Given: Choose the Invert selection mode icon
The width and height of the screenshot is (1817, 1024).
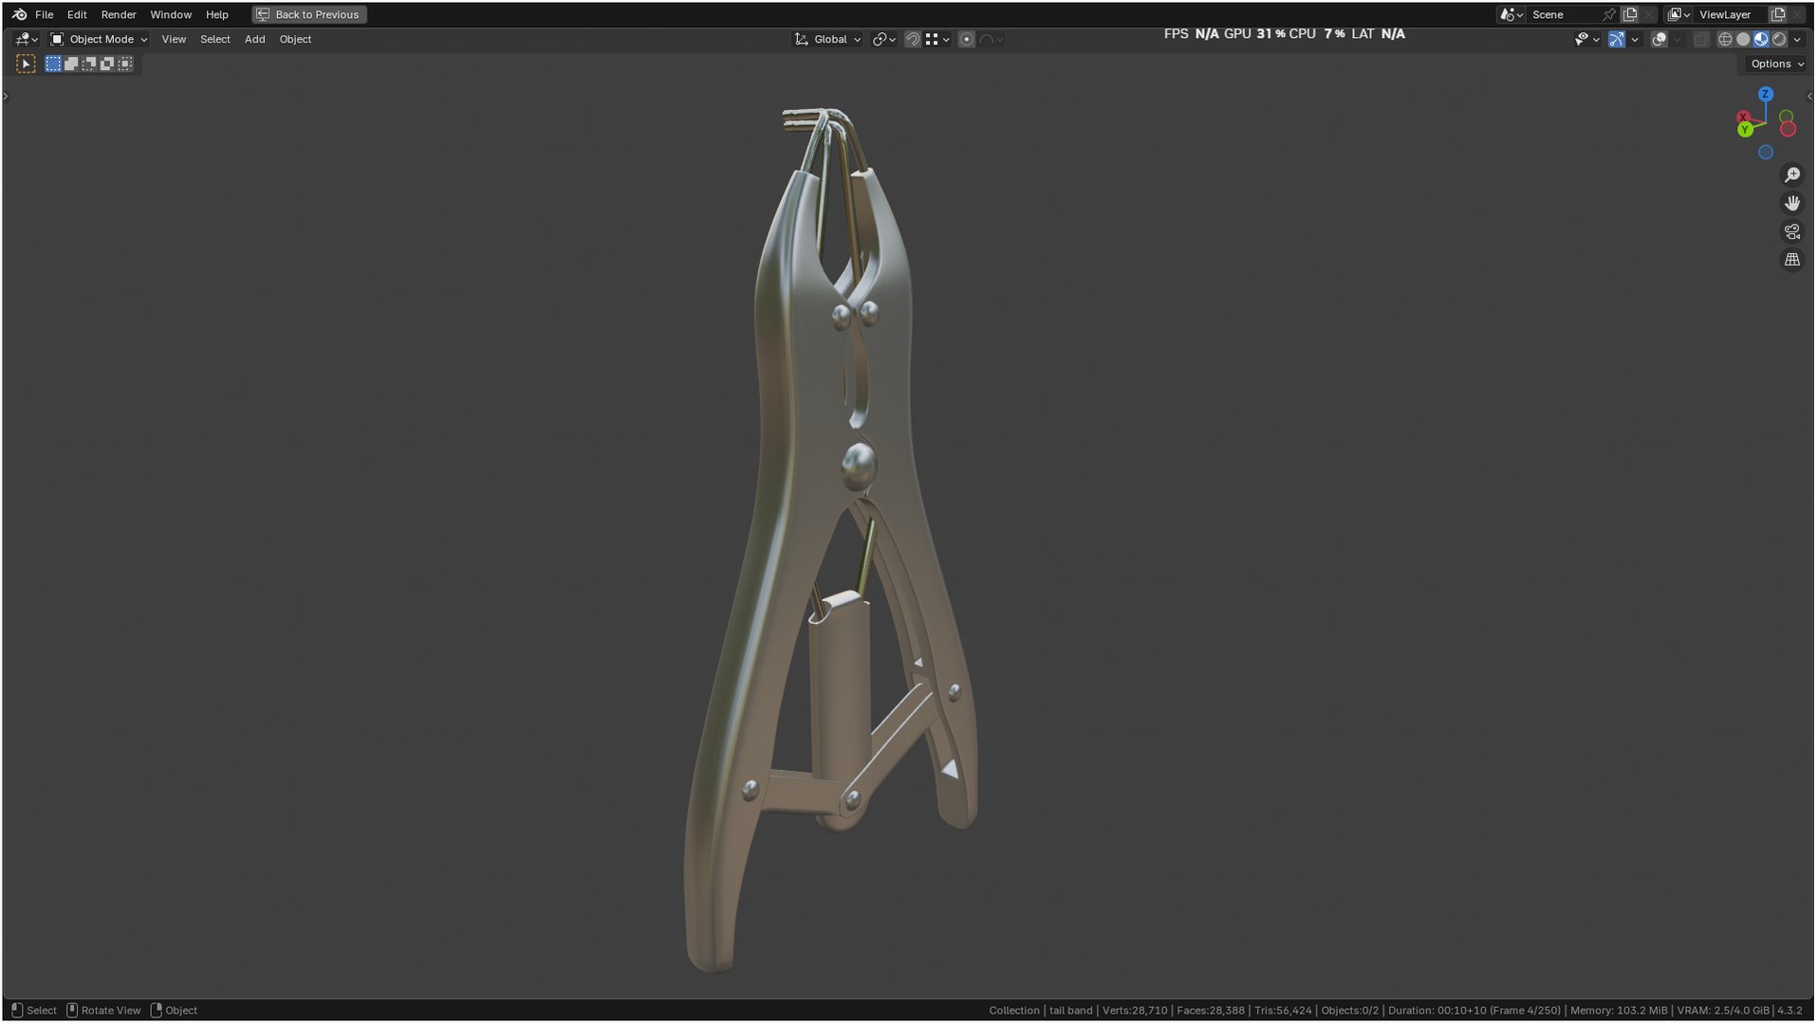Looking at the screenshot, I should (107, 64).
